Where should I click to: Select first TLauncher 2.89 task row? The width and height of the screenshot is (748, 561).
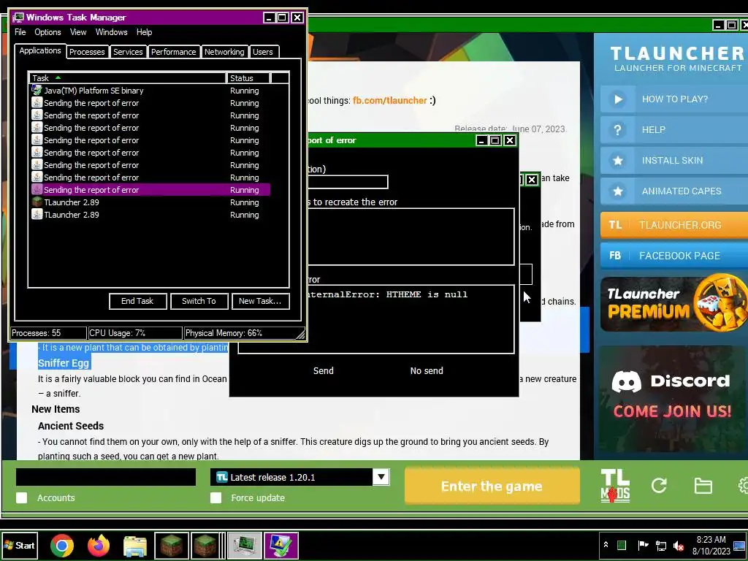(150, 202)
